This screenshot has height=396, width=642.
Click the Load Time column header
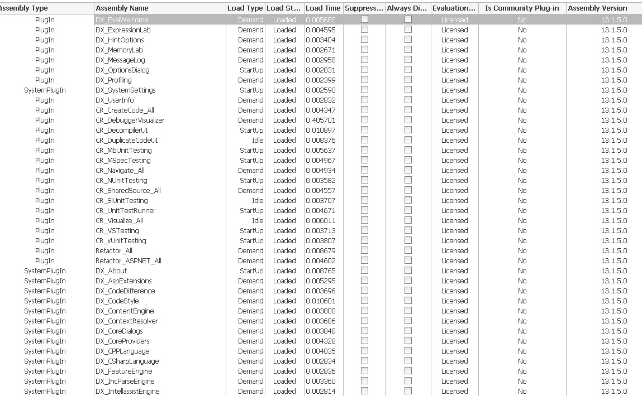[322, 8]
